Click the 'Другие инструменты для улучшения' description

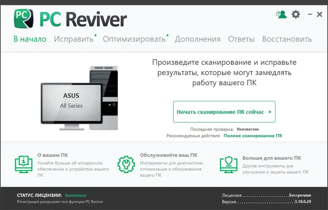click(x=275, y=169)
